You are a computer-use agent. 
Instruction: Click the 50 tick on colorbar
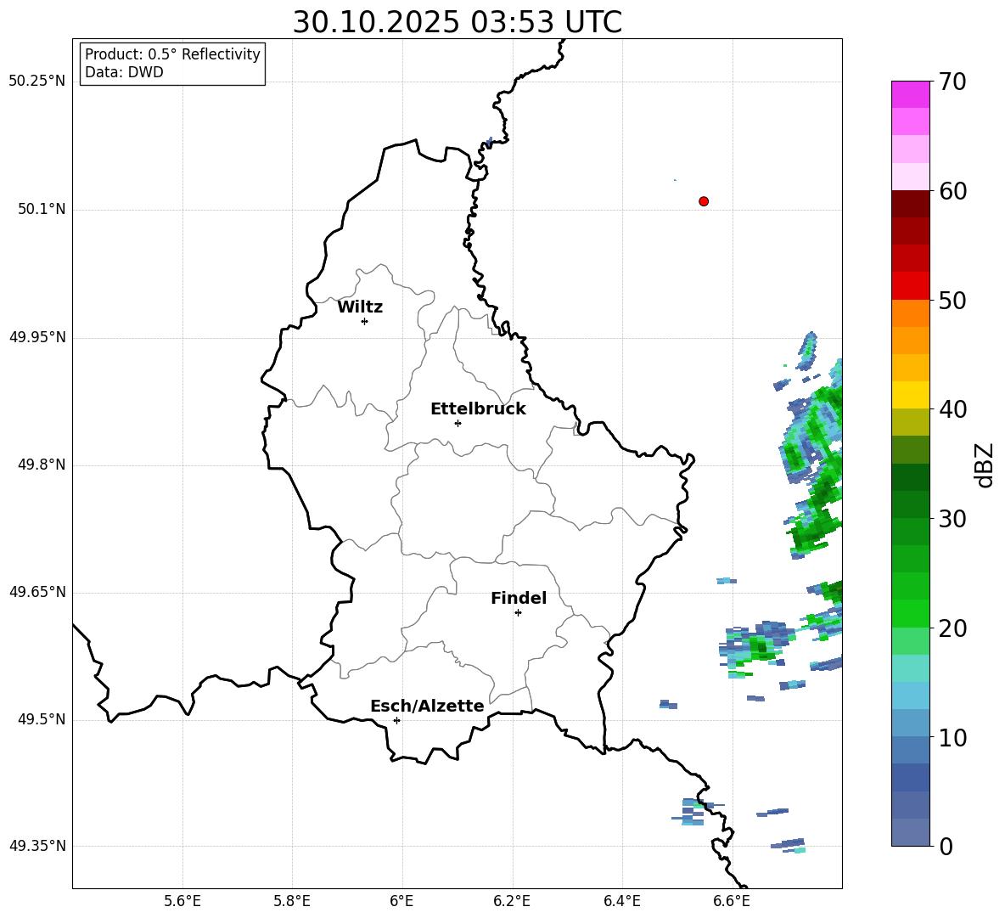click(x=952, y=300)
